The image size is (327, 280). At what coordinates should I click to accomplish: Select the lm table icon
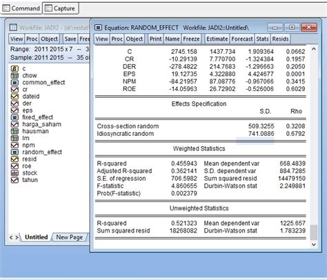pos(14,138)
